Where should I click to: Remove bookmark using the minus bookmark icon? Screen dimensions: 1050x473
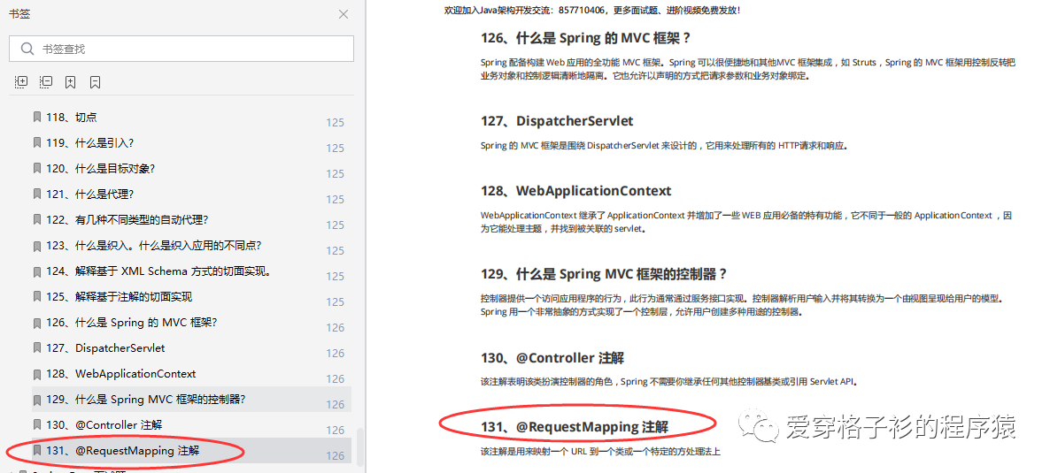[x=95, y=82]
